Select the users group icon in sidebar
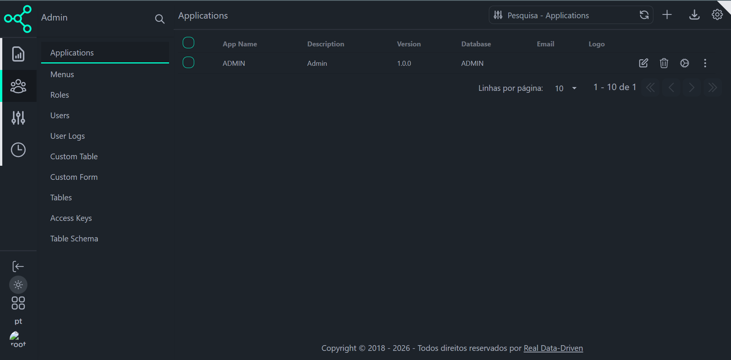 [18, 86]
